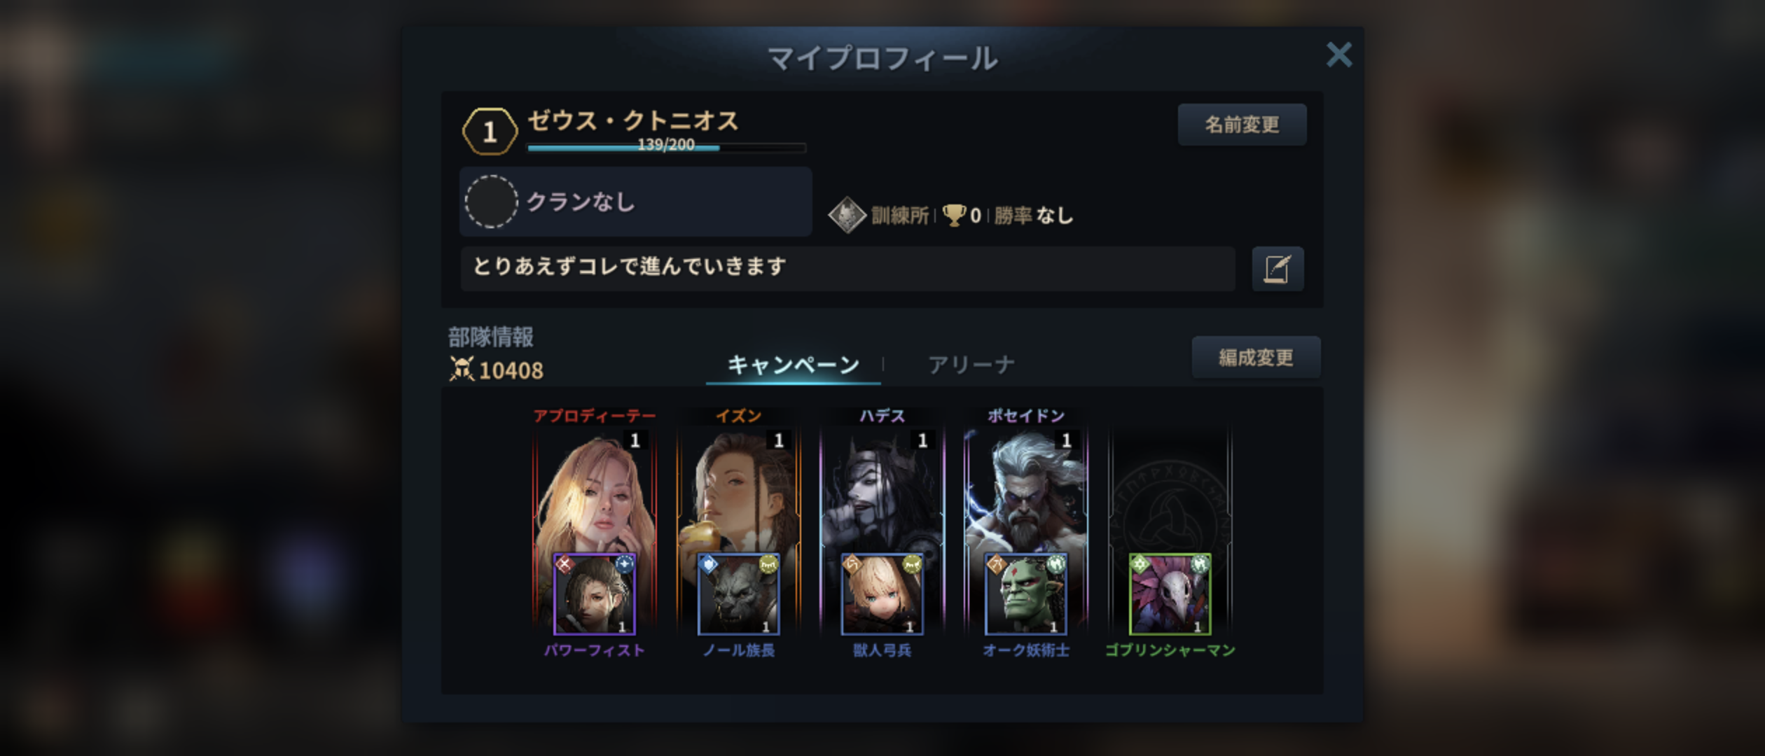Select the パワーフィスト unit icon
The width and height of the screenshot is (1765, 756).
594,594
